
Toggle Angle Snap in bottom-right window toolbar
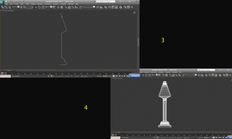click(x=173, y=75)
